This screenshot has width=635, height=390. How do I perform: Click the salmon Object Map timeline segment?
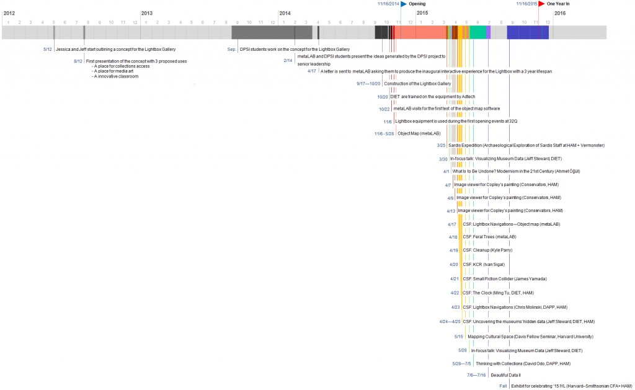(x=420, y=32)
